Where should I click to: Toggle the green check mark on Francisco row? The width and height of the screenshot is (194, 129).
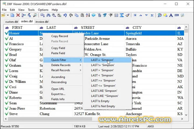[7, 44]
